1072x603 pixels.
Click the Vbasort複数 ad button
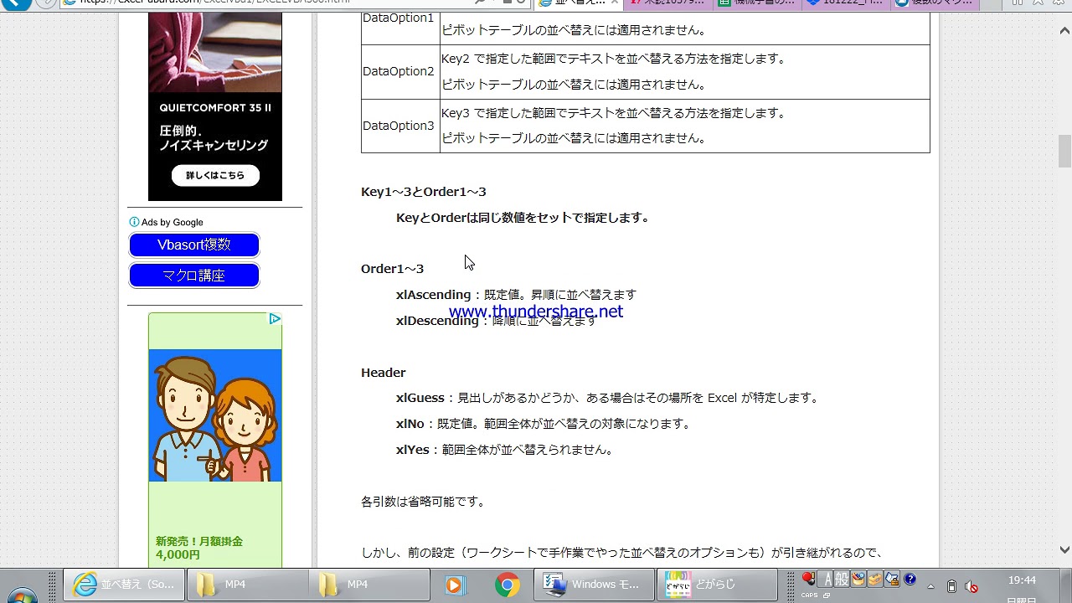coord(193,245)
